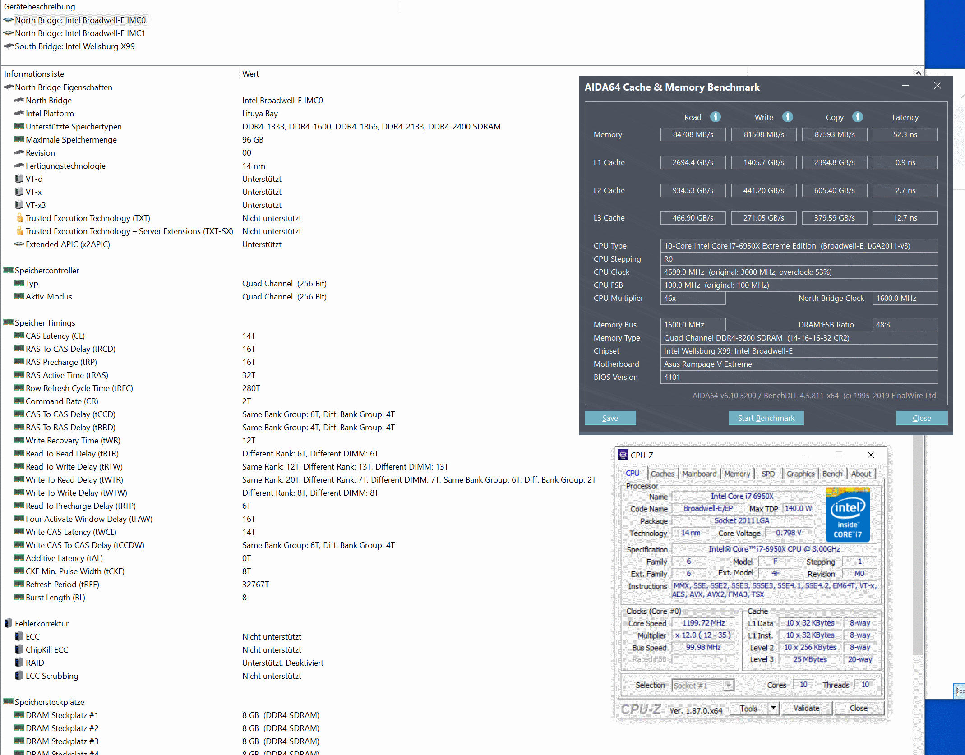
Task: Click the ECC row chip icon
Action: (x=19, y=637)
